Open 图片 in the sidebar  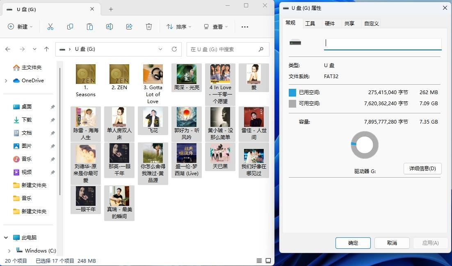click(x=23, y=146)
